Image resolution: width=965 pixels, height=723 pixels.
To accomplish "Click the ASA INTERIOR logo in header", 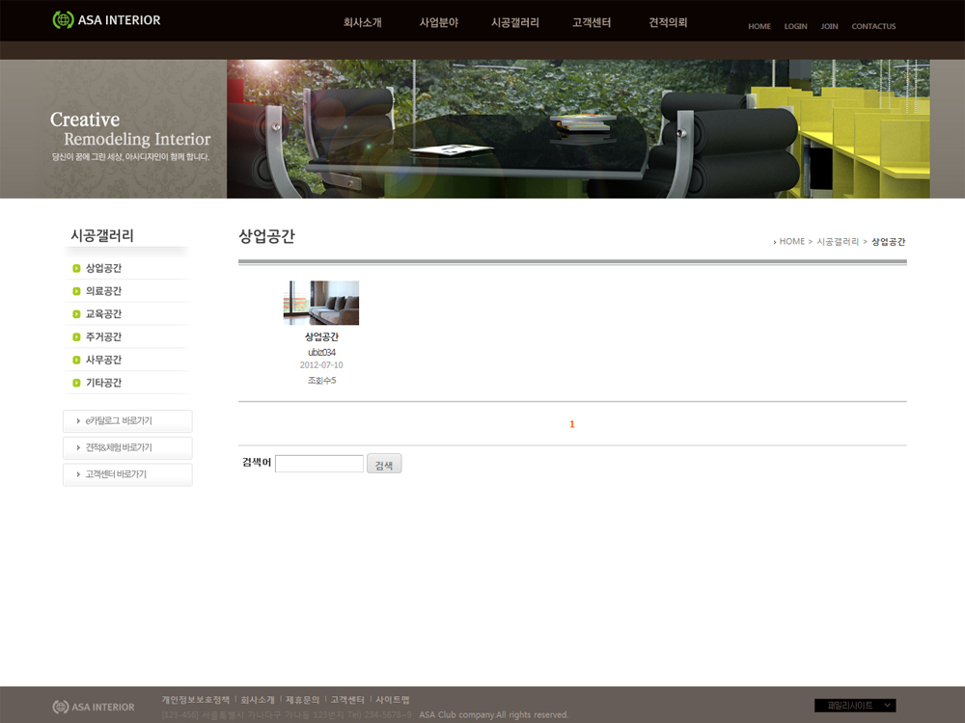I will [107, 20].
